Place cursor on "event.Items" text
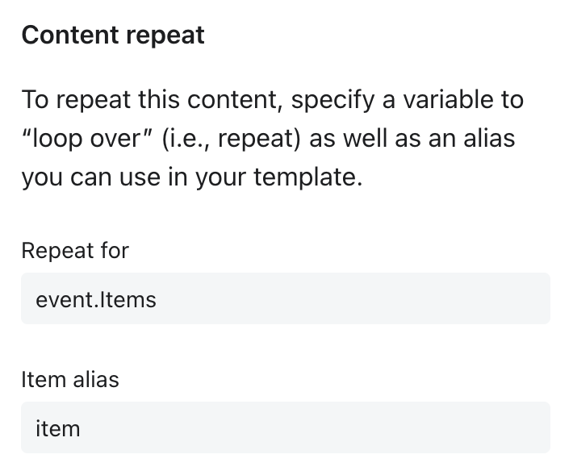 (96, 300)
